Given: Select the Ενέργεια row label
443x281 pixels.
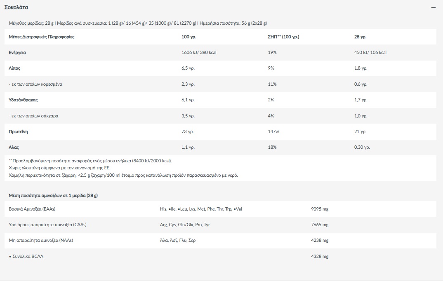Looking at the screenshot, I should pos(17,53).
